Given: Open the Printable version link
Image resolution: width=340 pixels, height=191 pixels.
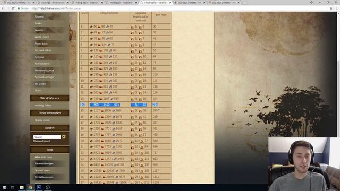Looking at the screenshot, I should point(44,177).
